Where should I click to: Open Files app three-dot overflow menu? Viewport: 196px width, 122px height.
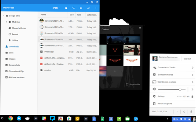(x=96, y=8)
